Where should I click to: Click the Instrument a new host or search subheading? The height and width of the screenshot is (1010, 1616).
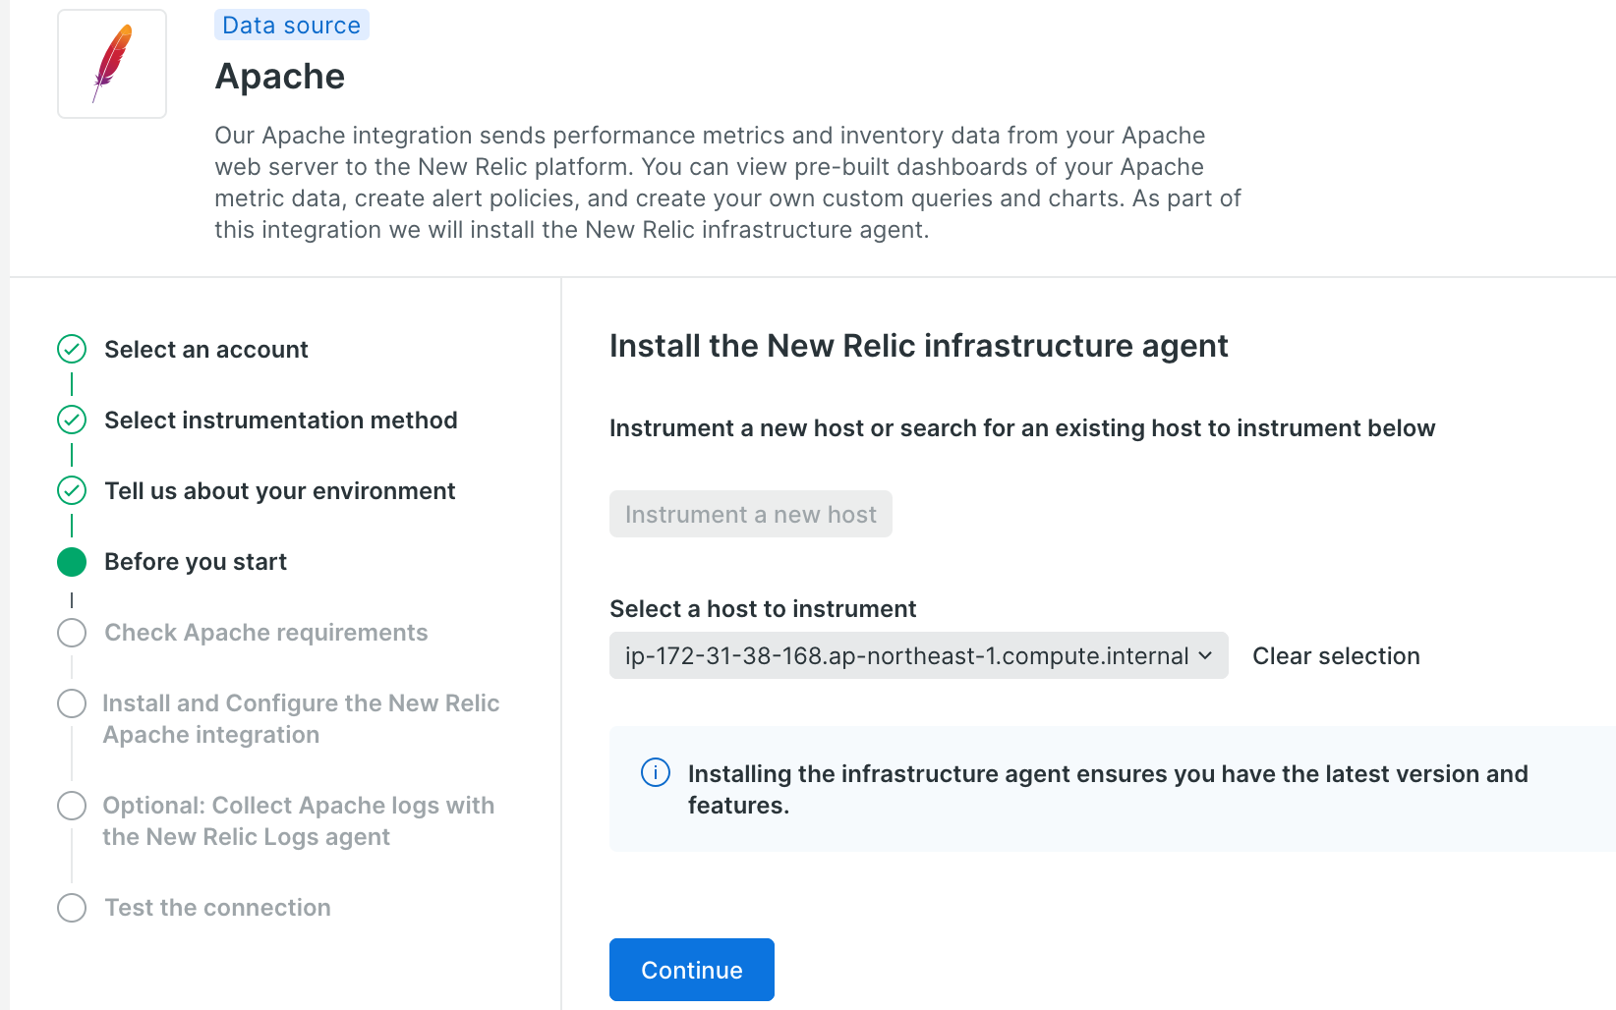pyautogui.click(x=1022, y=427)
